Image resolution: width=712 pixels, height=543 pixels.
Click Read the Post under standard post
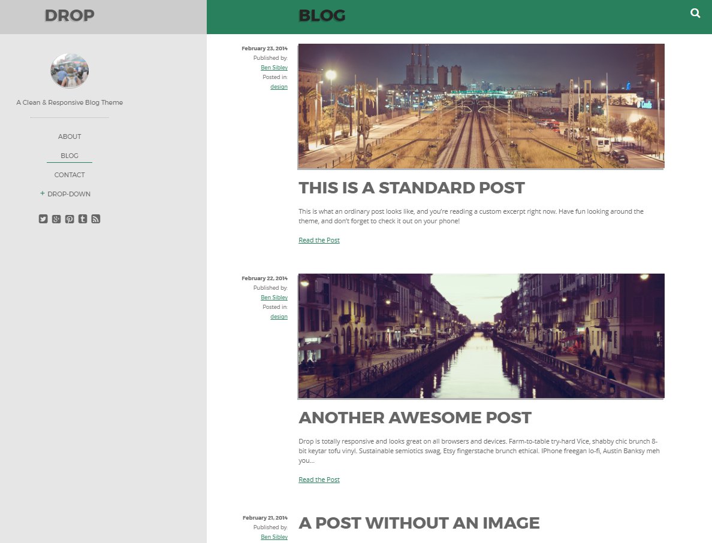(x=319, y=240)
